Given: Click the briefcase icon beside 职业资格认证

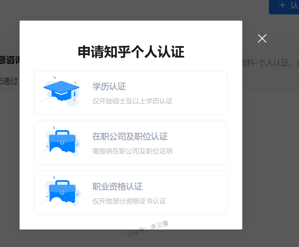Looking at the screenshot, I should coord(61,192).
